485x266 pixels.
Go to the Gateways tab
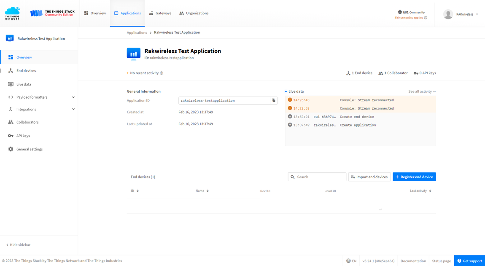pyautogui.click(x=160, y=13)
